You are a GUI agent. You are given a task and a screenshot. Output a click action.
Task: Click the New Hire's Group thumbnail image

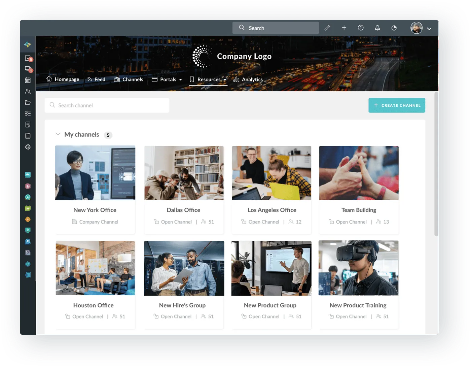click(x=184, y=268)
